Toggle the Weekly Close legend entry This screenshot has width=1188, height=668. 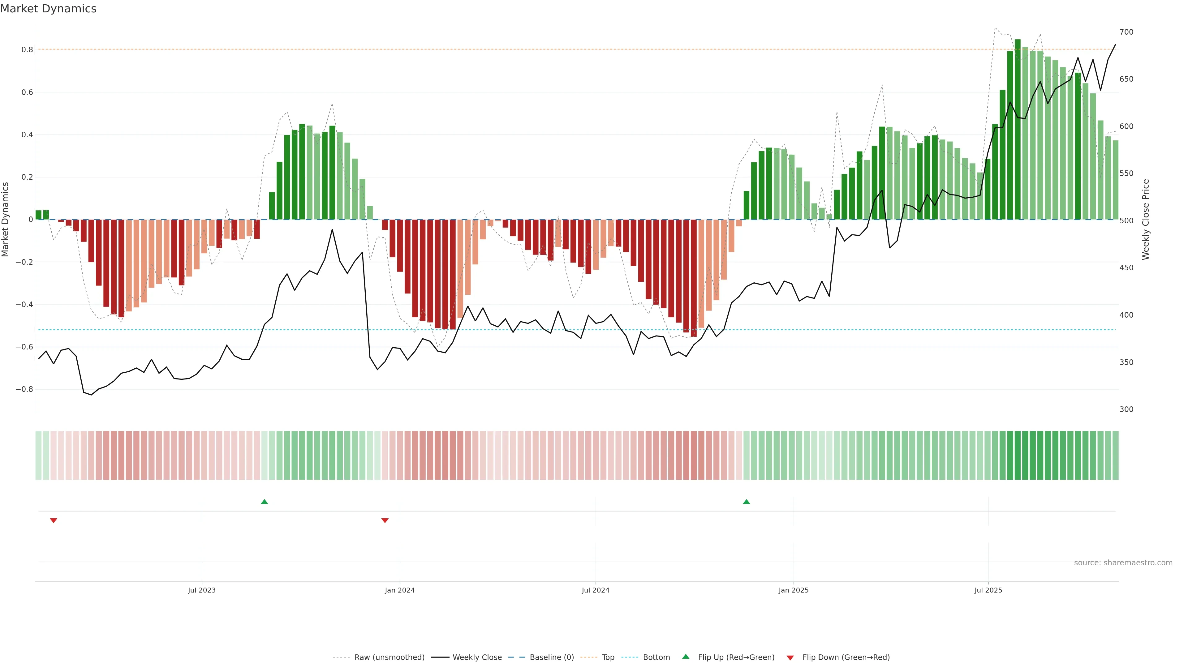pos(477,657)
